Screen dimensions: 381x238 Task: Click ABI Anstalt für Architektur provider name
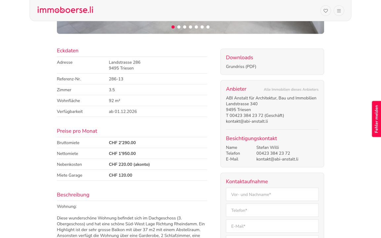tap(271, 98)
